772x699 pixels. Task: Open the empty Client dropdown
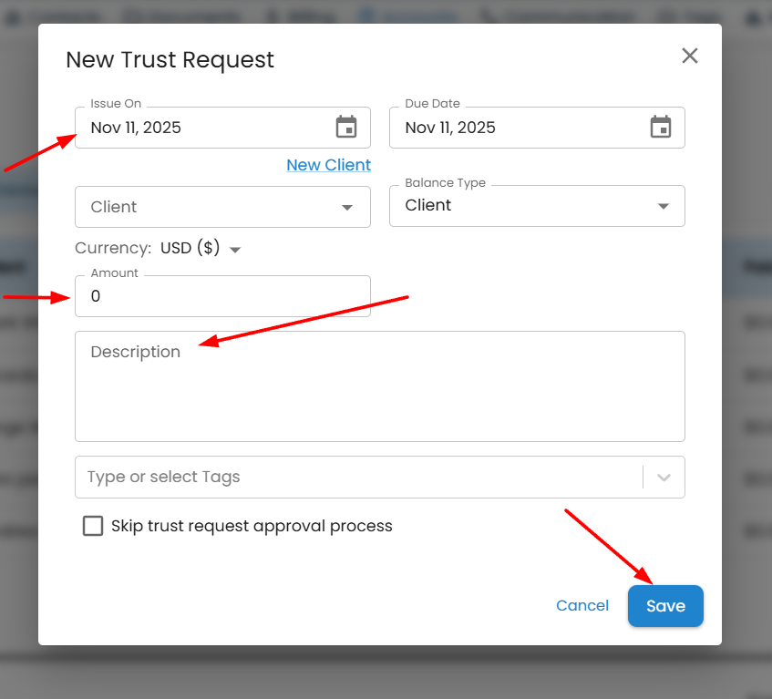pyautogui.click(x=222, y=207)
